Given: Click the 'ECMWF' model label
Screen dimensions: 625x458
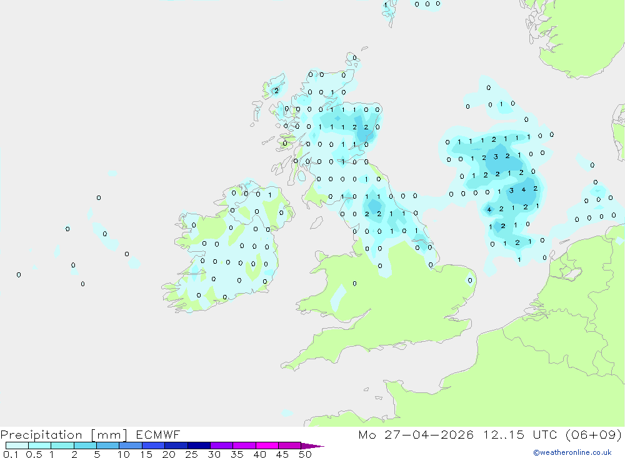Looking at the screenshot, I should 158,435.
